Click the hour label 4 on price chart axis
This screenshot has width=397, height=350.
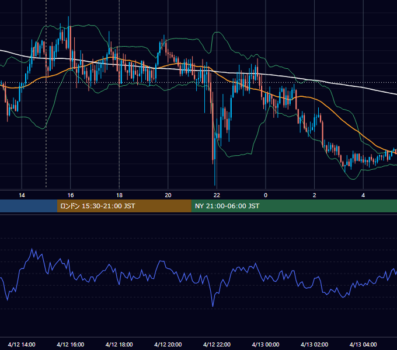tap(363, 195)
